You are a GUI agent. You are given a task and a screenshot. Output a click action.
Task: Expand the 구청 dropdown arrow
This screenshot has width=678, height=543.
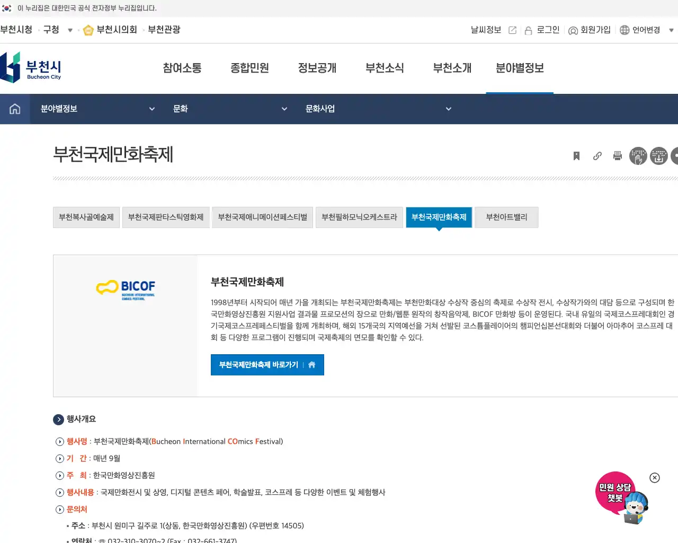tap(70, 30)
